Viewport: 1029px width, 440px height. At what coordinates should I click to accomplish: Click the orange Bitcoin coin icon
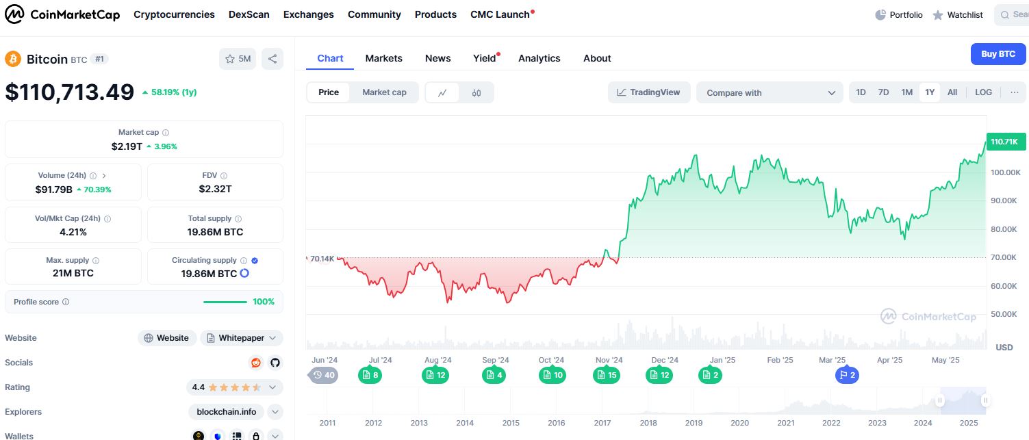tap(13, 59)
